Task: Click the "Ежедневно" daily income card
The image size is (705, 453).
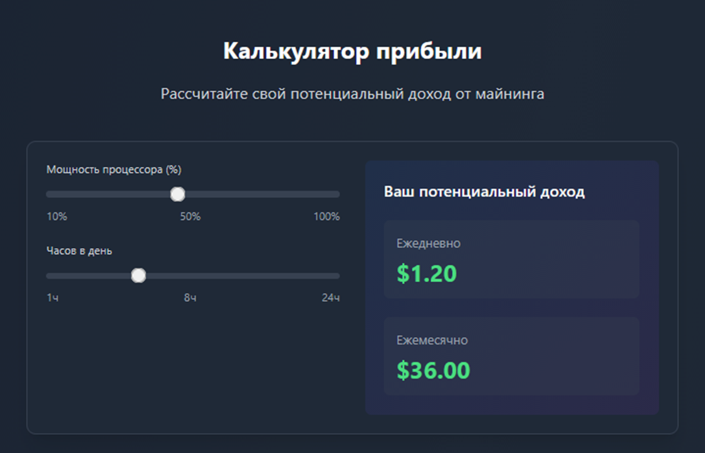Action: point(511,259)
